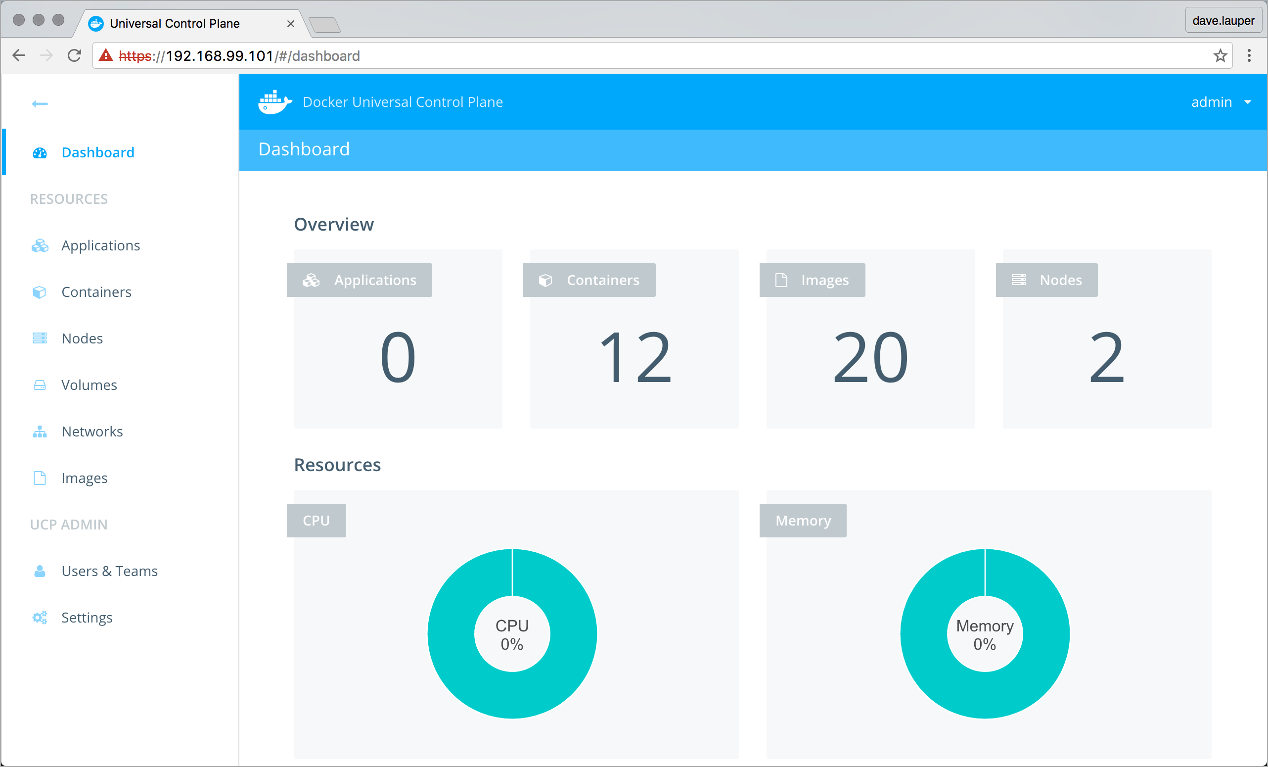The width and height of the screenshot is (1268, 767).
Task: Click the Docker whale logo in header
Action: click(x=274, y=102)
